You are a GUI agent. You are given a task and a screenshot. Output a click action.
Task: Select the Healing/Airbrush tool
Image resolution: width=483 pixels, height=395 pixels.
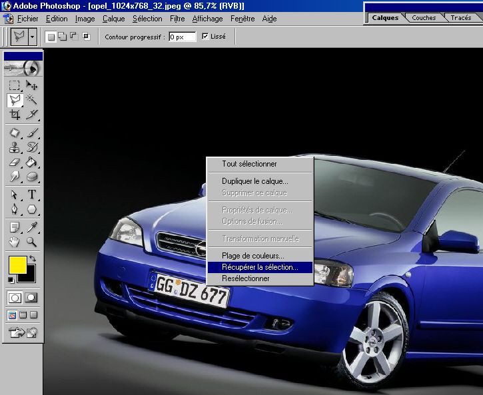[15, 133]
